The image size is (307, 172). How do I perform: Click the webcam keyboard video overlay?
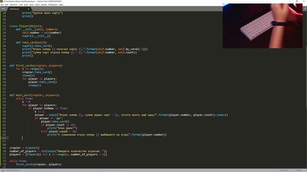click(x=262, y=26)
